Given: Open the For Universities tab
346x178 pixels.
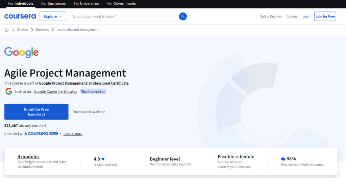Looking at the screenshot, I should point(86,4).
